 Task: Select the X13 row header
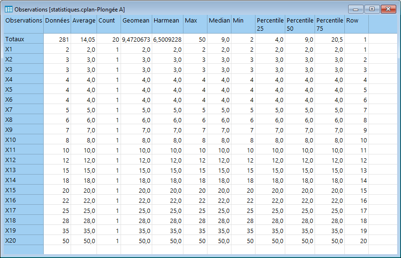[24, 170]
